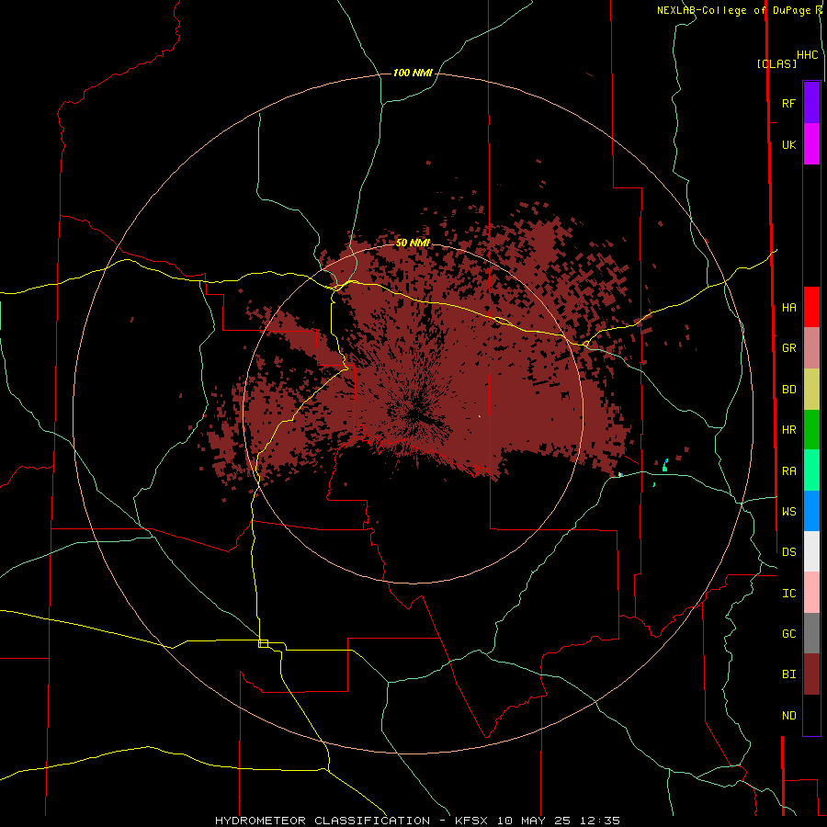Click the GR graupel legend swatch
Viewport: 827px width, 827px height.
[811, 348]
